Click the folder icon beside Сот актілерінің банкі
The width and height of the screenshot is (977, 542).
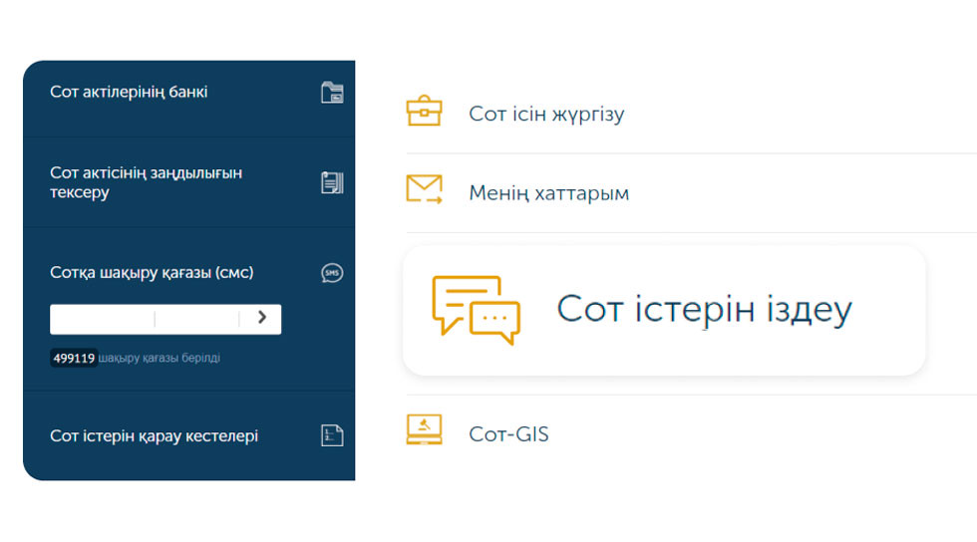click(332, 93)
